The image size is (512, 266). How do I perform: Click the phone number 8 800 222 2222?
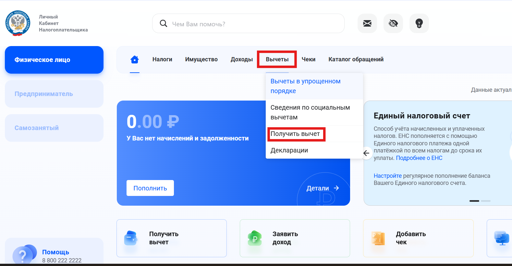pyautogui.click(x=62, y=260)
